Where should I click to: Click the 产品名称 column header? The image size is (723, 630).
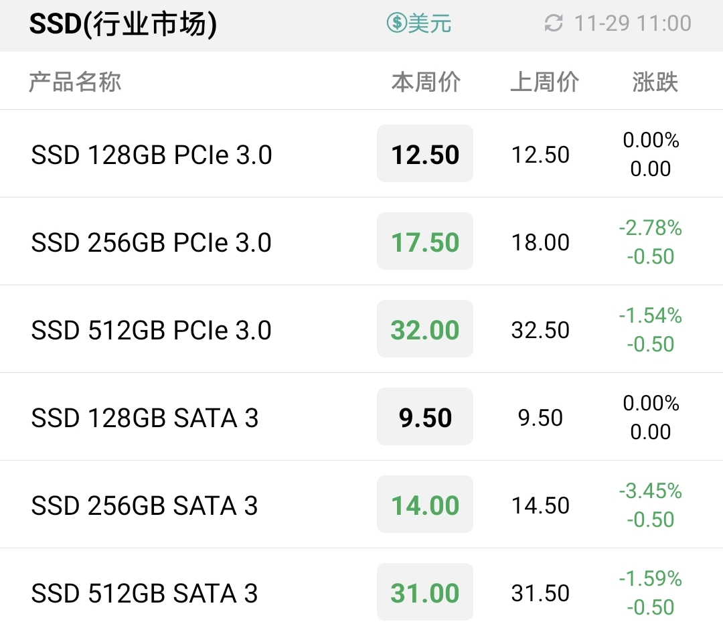[x=75, y=82]
